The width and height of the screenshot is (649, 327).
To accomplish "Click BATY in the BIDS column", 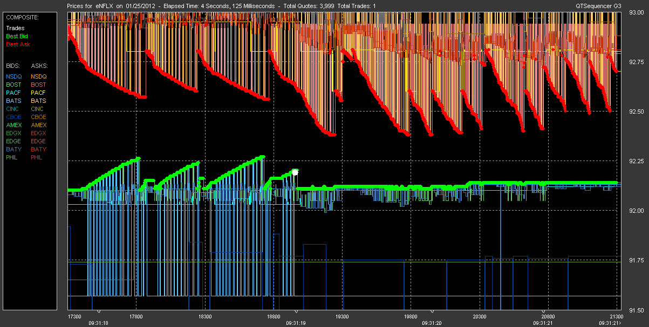I will tap(13, 149).
